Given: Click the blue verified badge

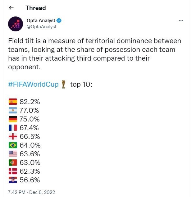Looking at the screenshot, I should (59, 21).
